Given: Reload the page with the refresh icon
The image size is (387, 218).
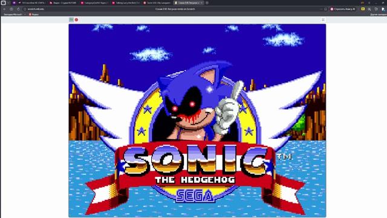Looking at the screenshot, I should (x=18, y=9).
